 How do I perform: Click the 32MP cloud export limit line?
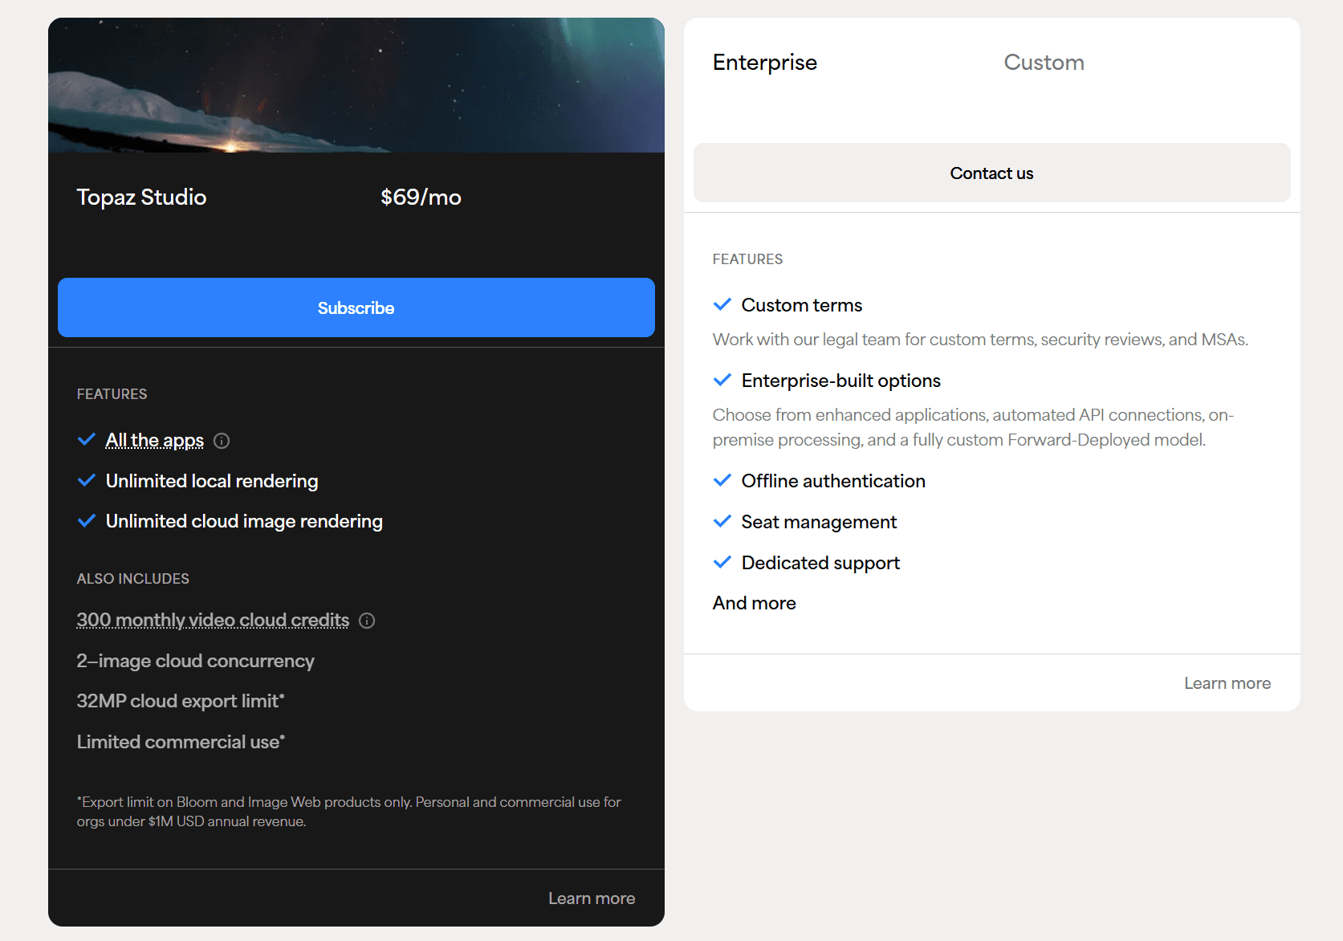click(181, 701)
